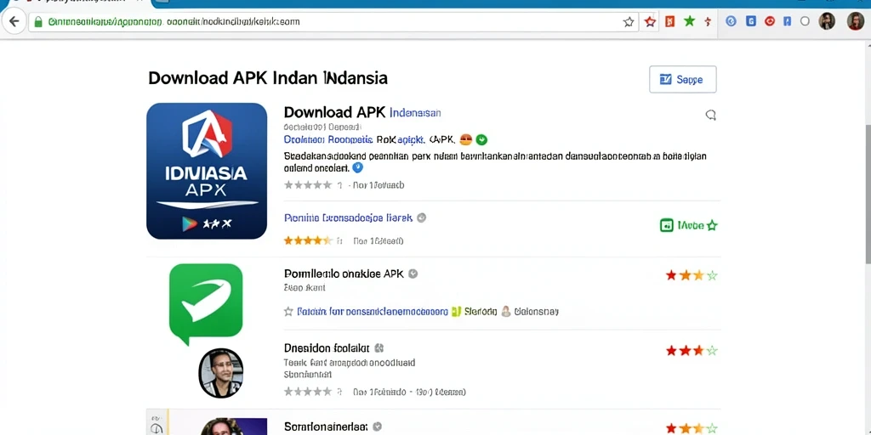
Task: Click the blue Indenasan link text
Action: coord(415,113)
